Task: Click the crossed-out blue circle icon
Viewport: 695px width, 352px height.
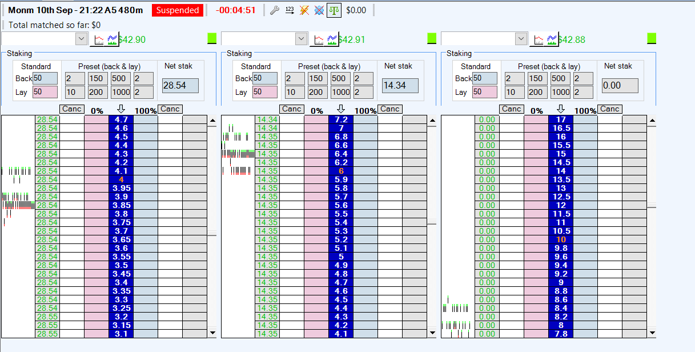Action: 319,10
